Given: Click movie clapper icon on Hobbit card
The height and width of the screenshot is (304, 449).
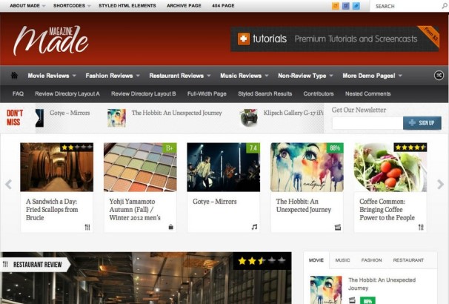Looking at the screenshot, I should [338, 228].
